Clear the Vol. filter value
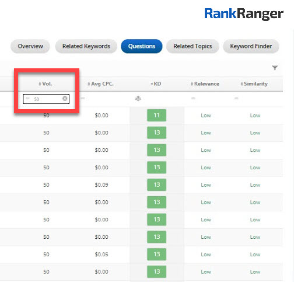The width and height of the screenshot is (294, 282). 65,99
